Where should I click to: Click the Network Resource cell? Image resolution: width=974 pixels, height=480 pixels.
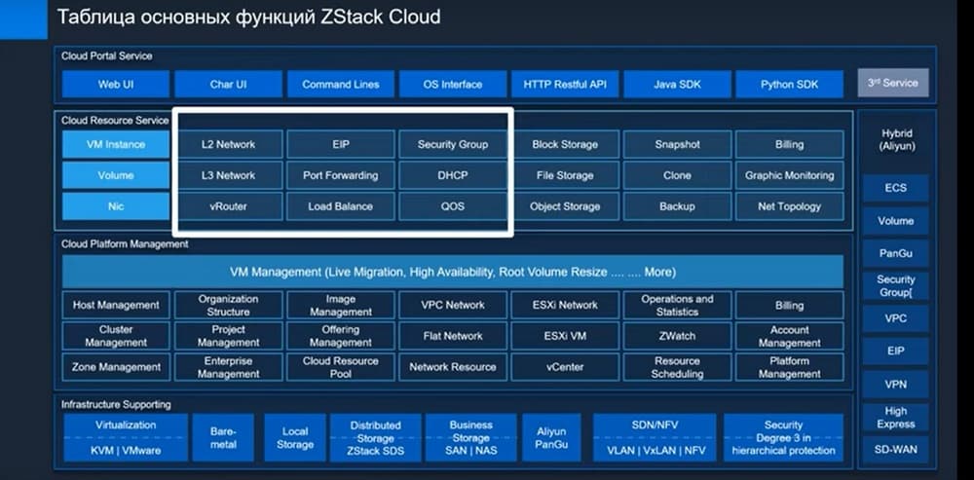452,367
